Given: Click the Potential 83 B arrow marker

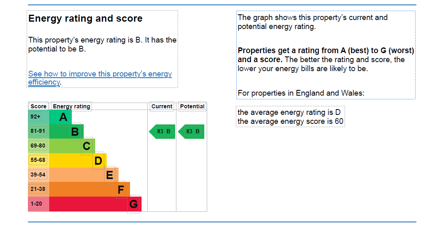Looking at the screenshot, I should pyautogui.click(x=191, y=132).
